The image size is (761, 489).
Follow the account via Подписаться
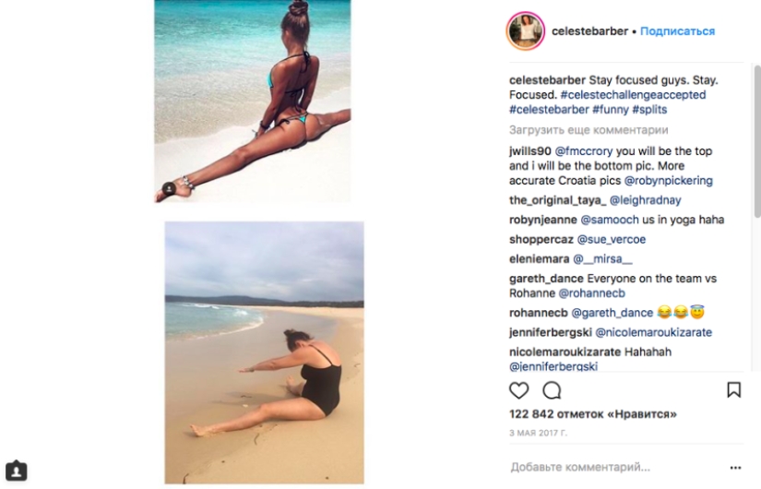click(x=677, y=31)
